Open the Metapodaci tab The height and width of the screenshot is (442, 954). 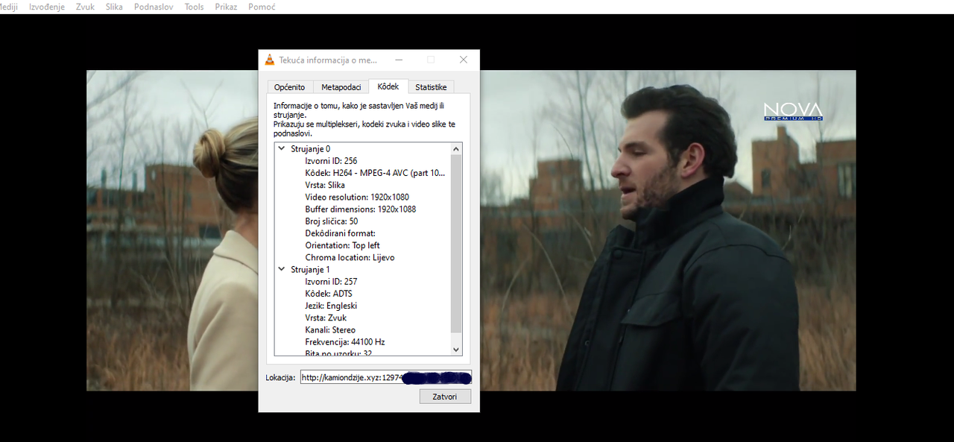tap(341, 87)
